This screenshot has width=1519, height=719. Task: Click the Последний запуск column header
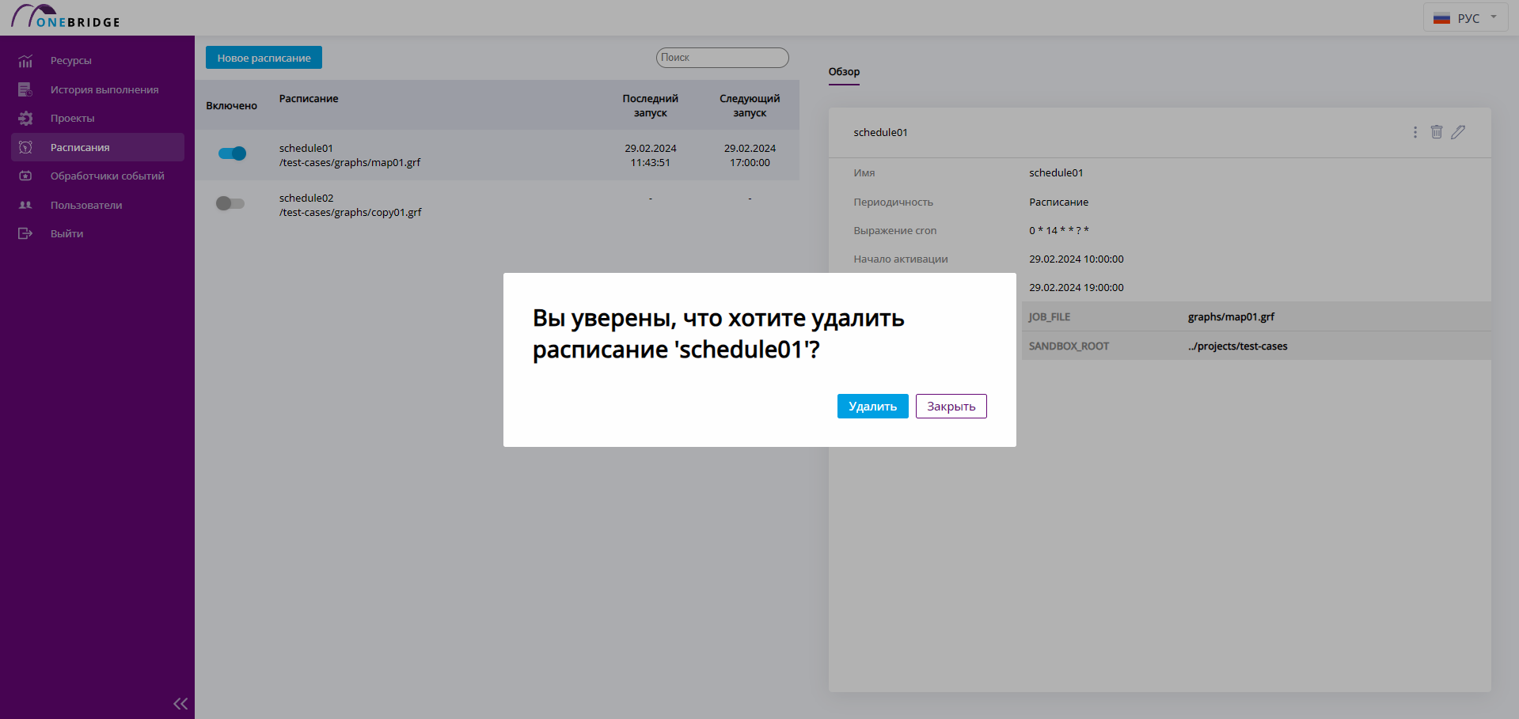tap(651, 106)
